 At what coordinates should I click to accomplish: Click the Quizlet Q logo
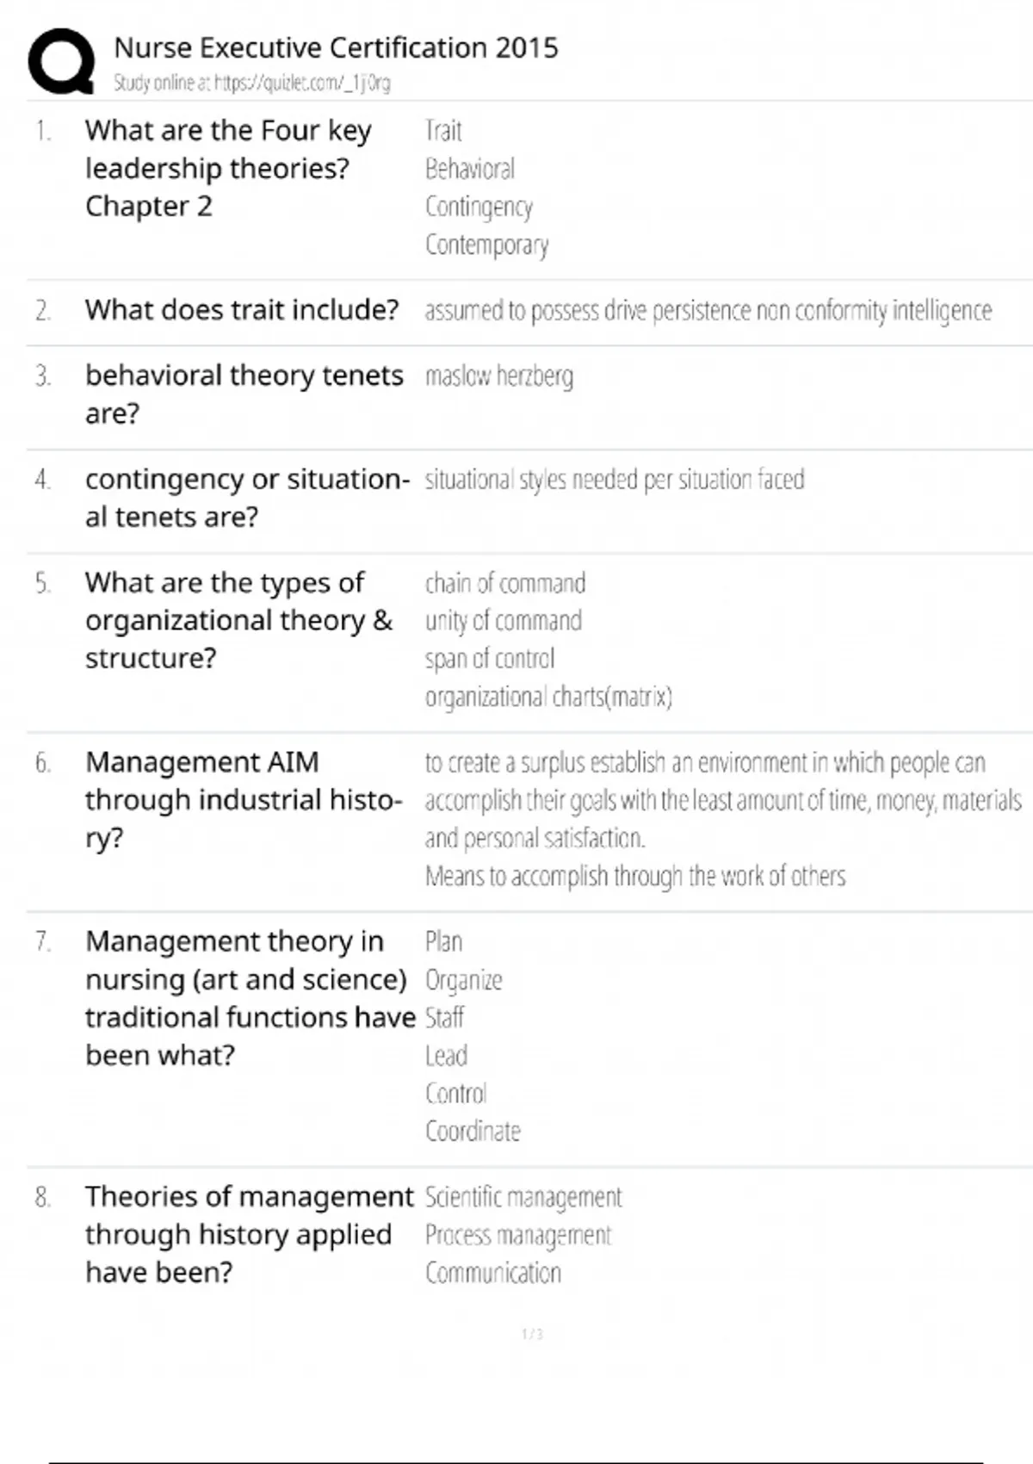(61, 61)
